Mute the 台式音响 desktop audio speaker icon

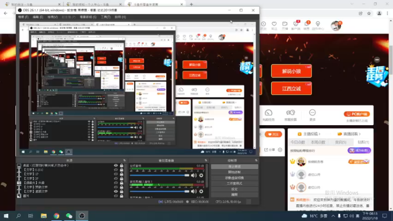(194, 175)
